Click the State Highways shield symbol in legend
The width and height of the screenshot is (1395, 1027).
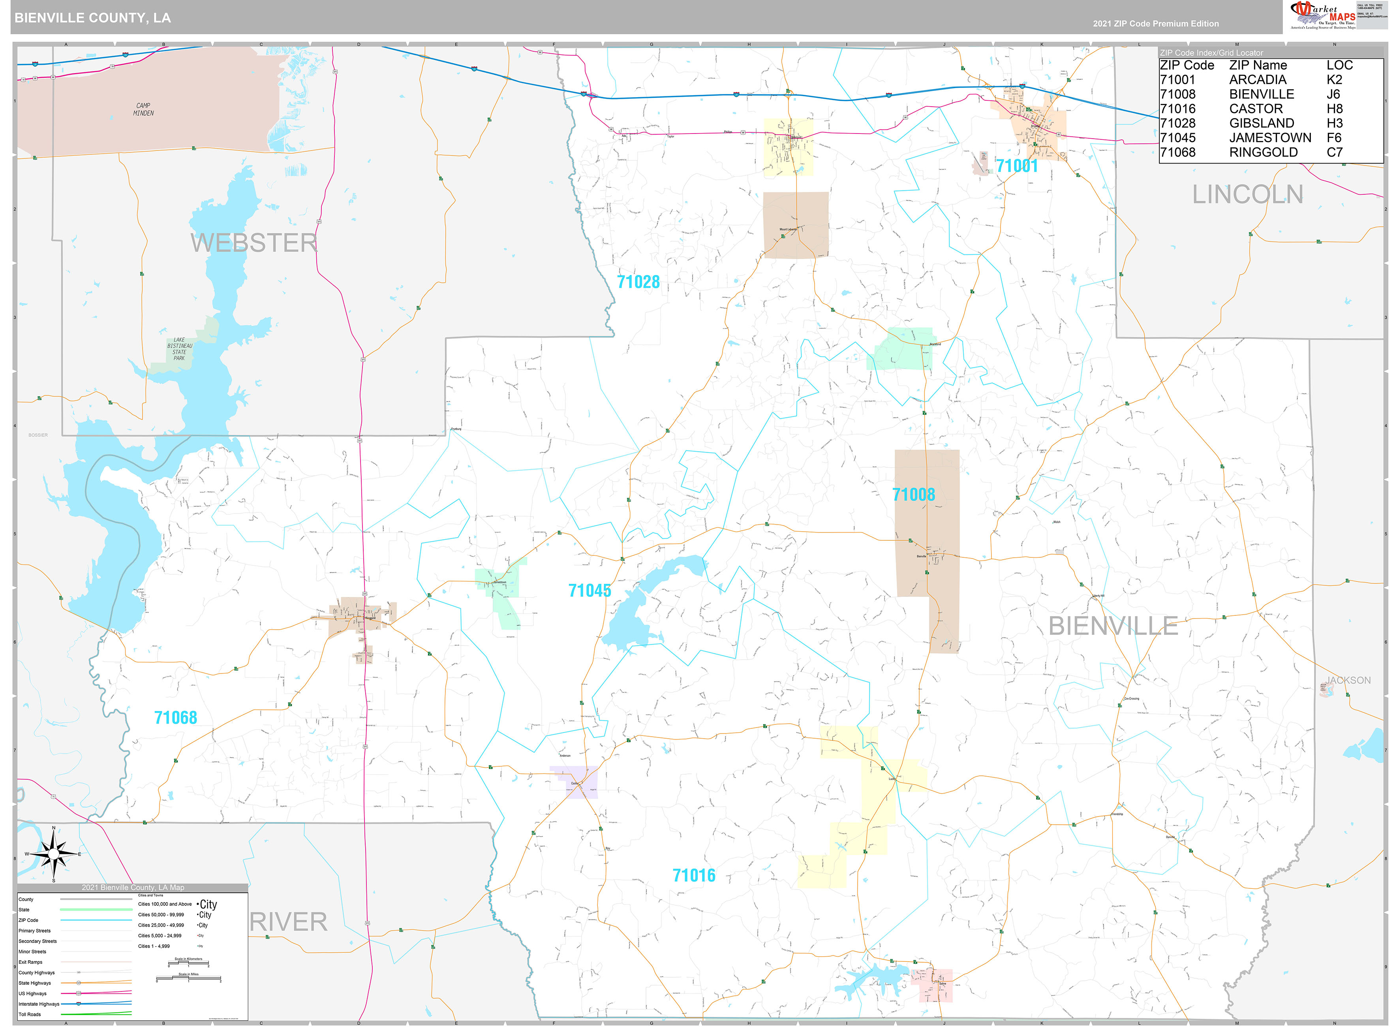(79, 984)
